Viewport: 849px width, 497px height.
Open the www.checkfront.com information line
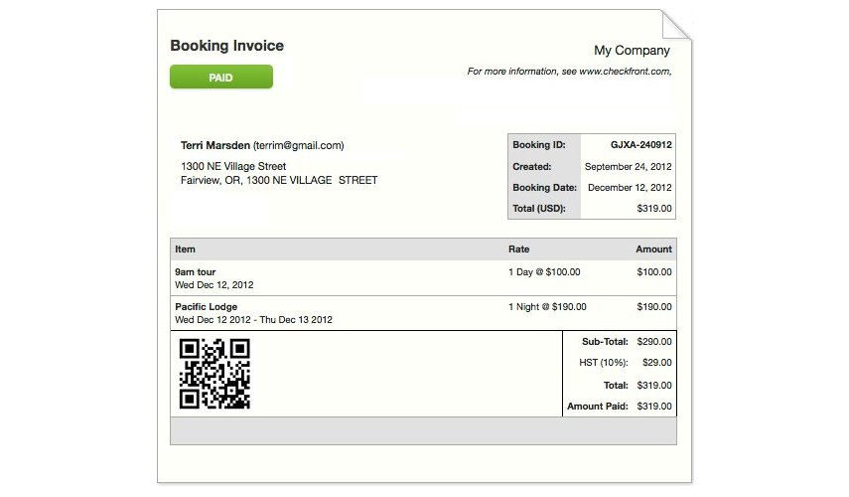pos(570,72)
